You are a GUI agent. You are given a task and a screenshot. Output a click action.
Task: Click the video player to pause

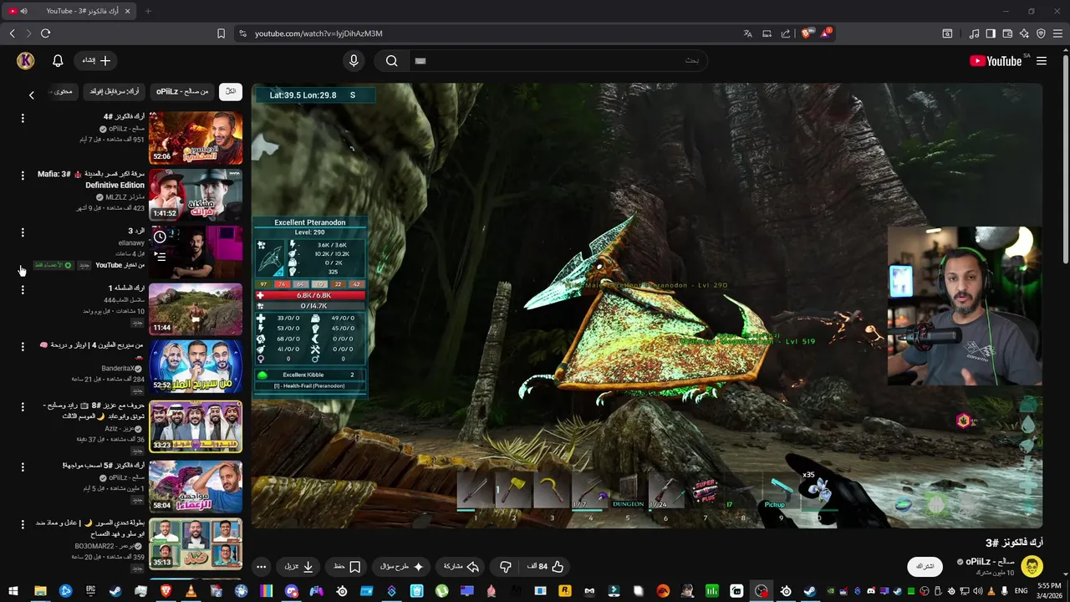tap(647, 305)
